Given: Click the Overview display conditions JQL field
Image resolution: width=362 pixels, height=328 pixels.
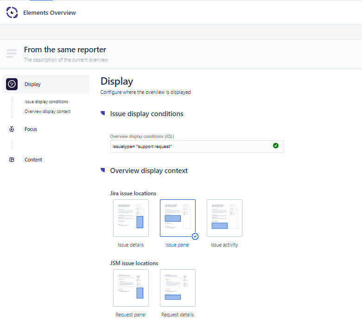Looking at the screenshot, I should (x=190, y=147).
